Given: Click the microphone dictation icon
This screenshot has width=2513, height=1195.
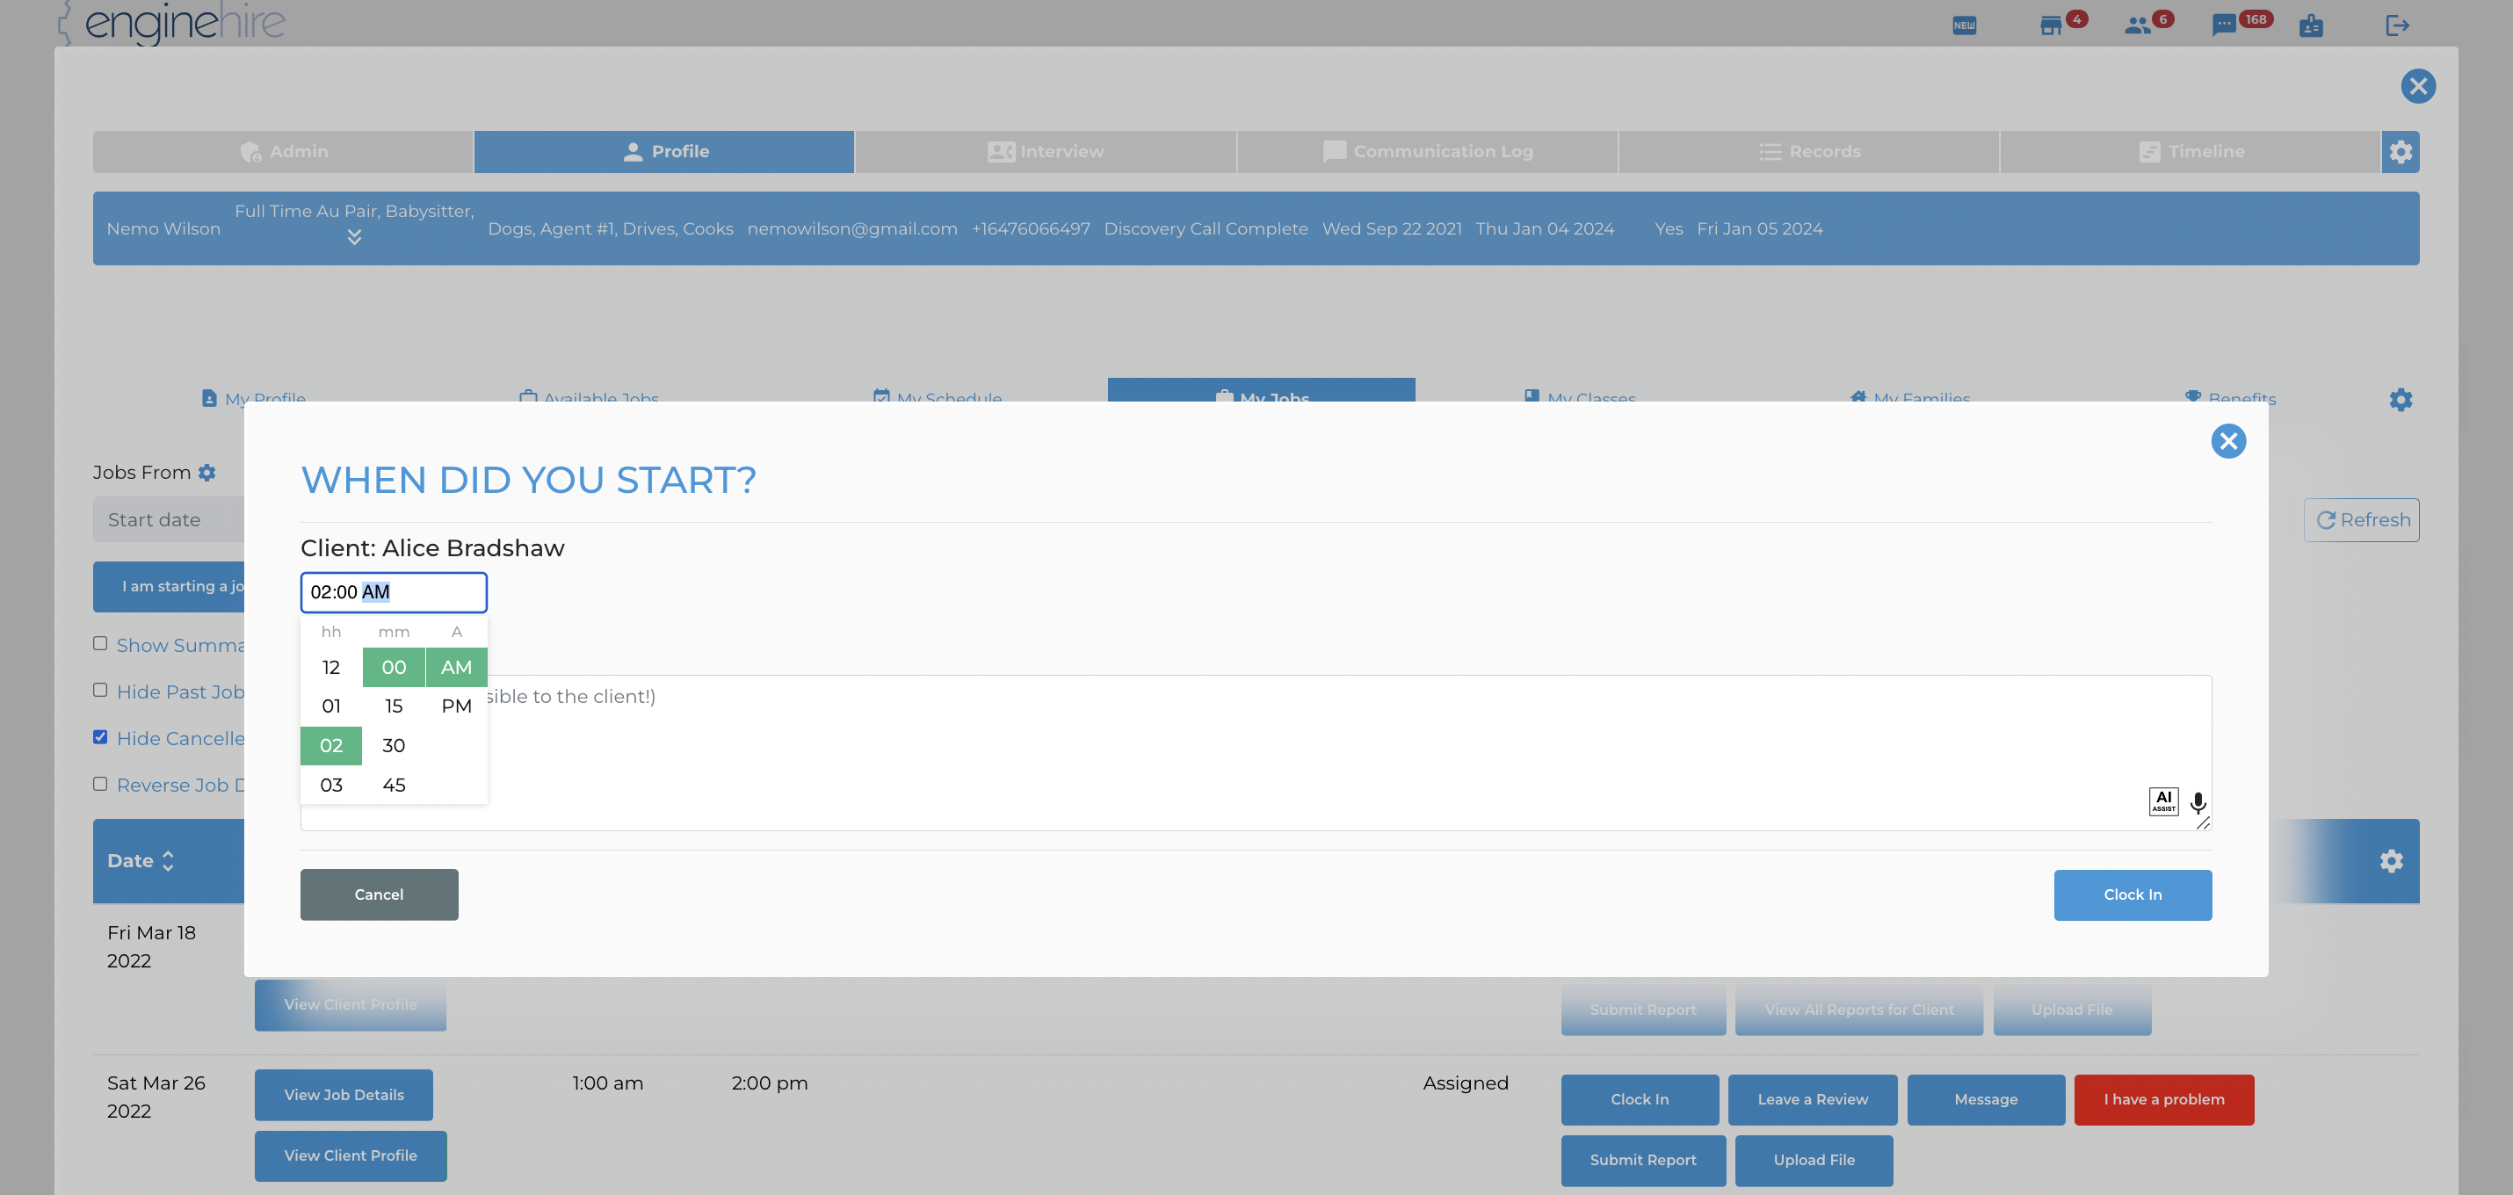Looking at the screenshot, I should click(2197, 803).
